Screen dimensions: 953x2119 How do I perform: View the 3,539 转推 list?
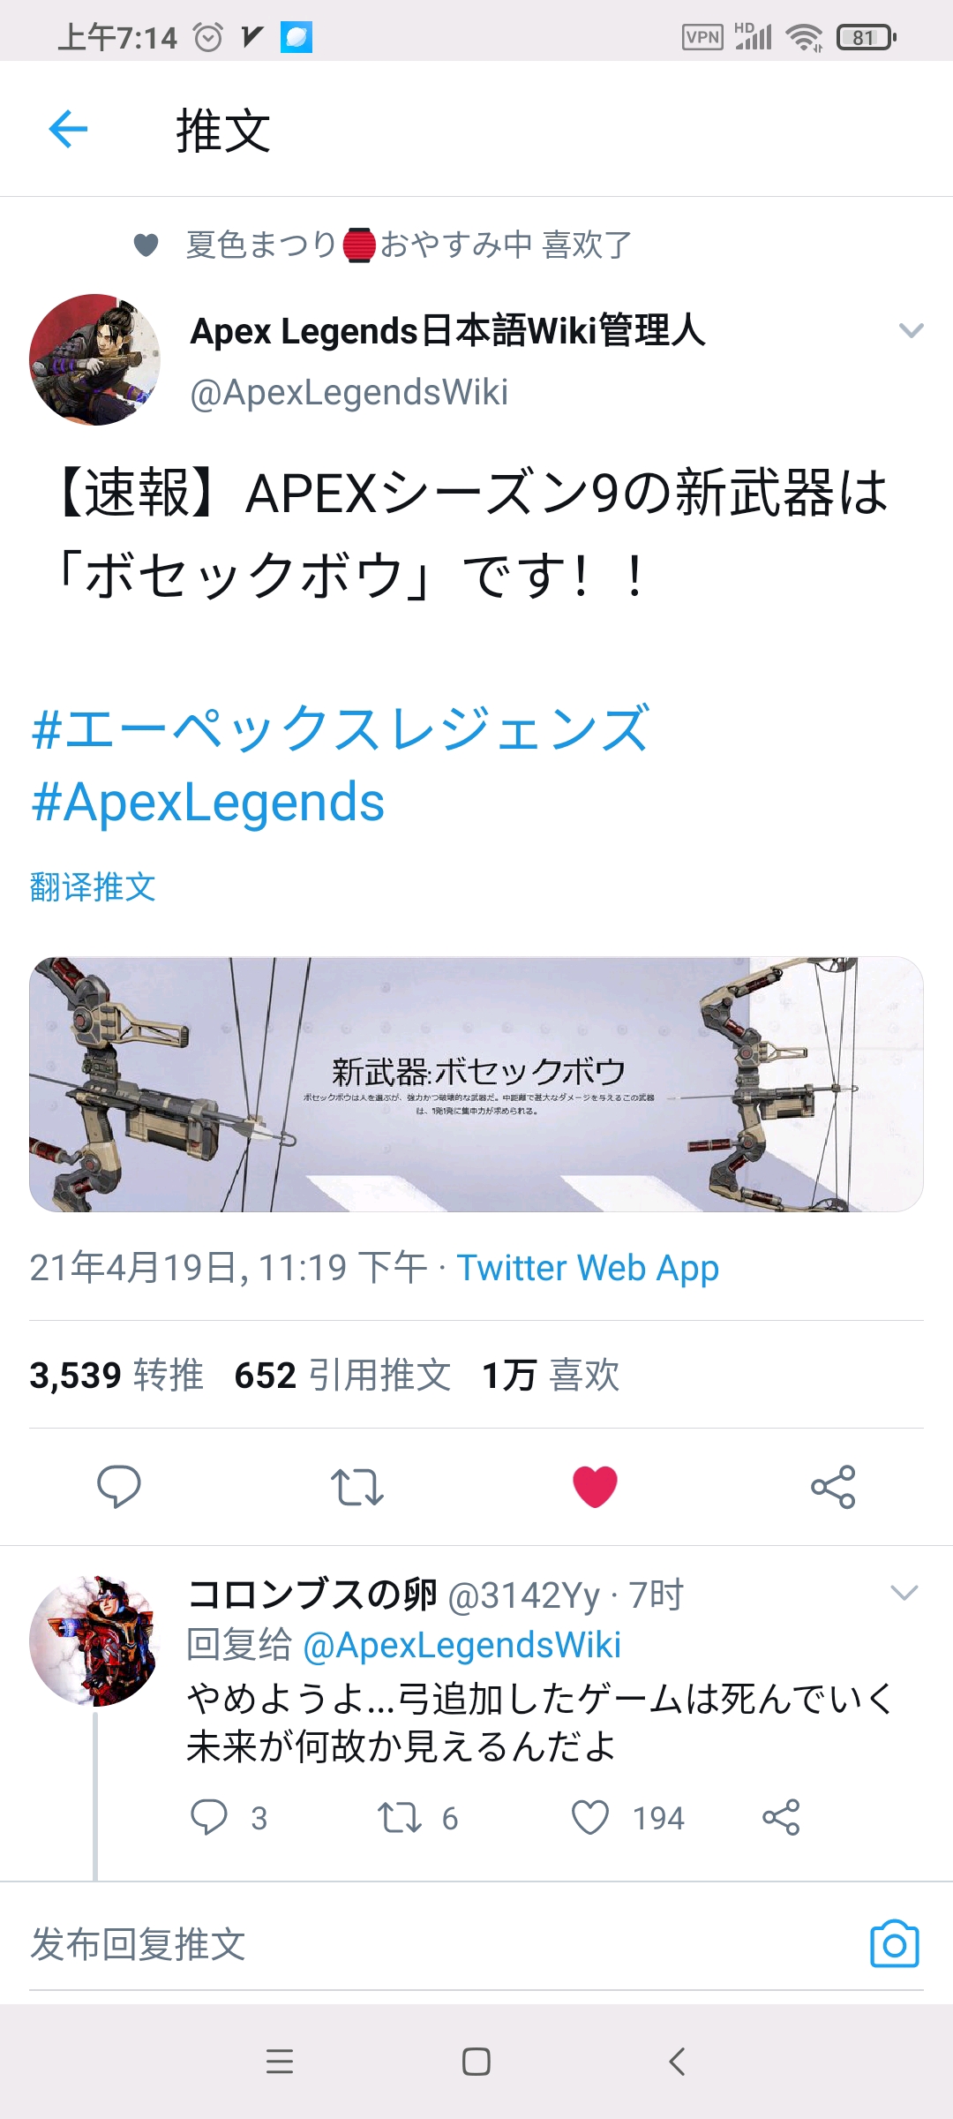pyautogui.click(x=116, y=1376)
